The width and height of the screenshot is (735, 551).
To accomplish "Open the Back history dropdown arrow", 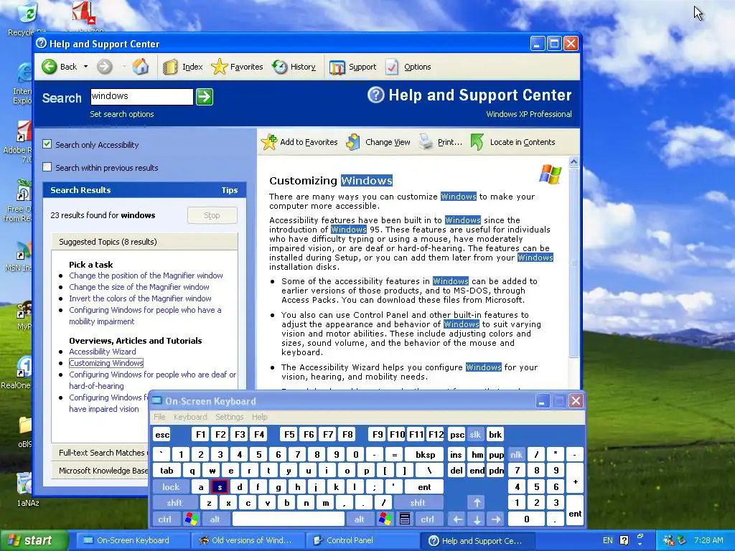I will 86,67.
